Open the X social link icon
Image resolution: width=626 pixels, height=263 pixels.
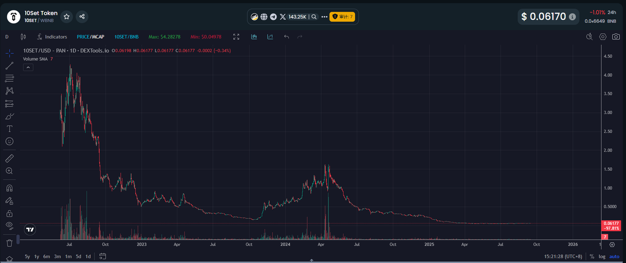283,17
